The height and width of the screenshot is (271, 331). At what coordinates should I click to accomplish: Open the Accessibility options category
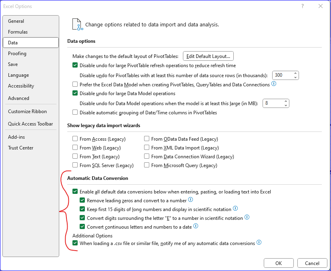point(31,86)
